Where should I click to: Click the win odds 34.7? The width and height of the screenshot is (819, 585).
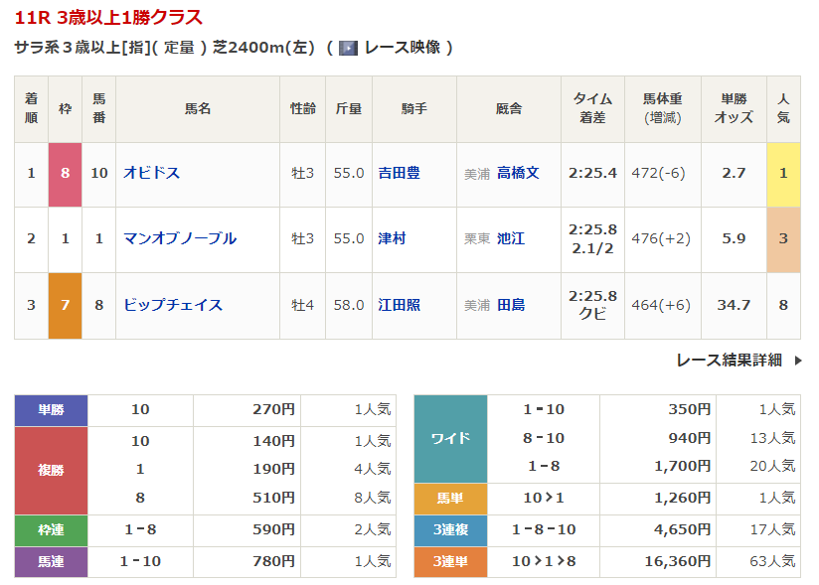734,305
